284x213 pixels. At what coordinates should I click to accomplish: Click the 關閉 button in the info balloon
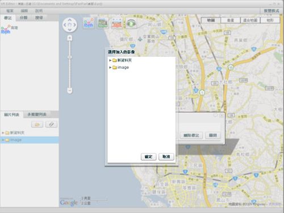[213, 135]
